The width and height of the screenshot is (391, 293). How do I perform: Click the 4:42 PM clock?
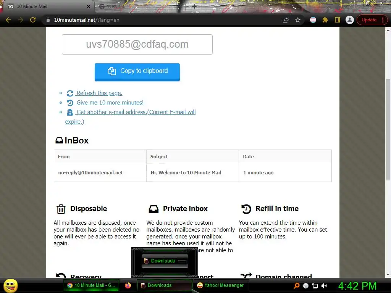[357, 286]
